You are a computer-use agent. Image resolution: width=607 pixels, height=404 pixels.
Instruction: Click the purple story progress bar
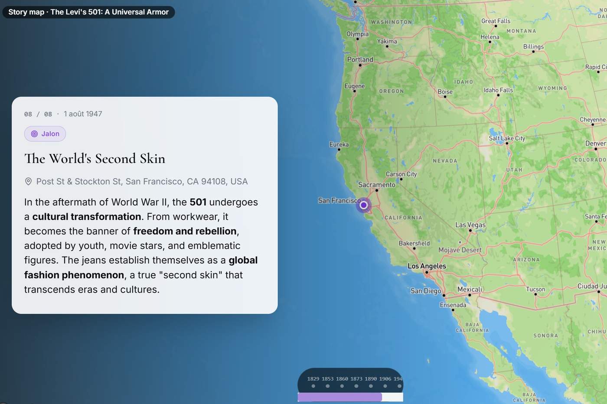tap(339, 397)
